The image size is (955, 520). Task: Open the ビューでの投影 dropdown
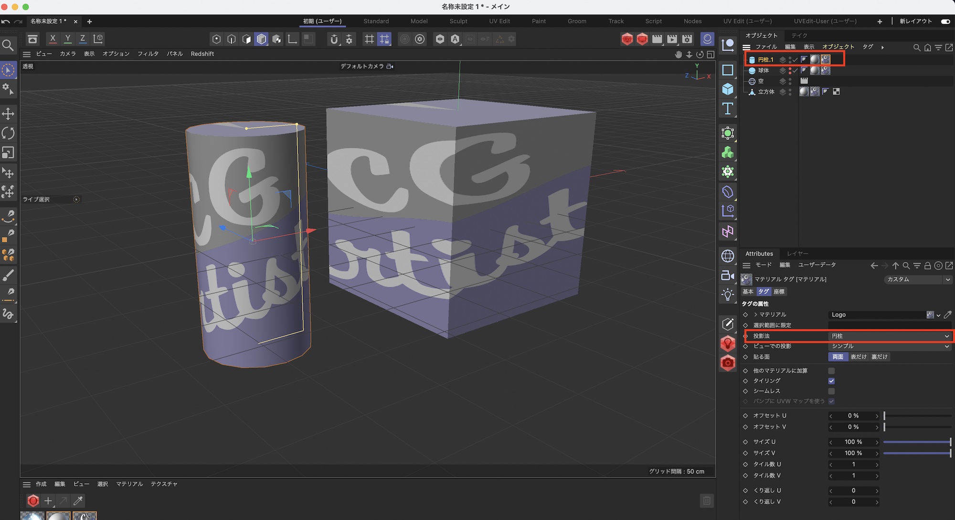[890, 346]
